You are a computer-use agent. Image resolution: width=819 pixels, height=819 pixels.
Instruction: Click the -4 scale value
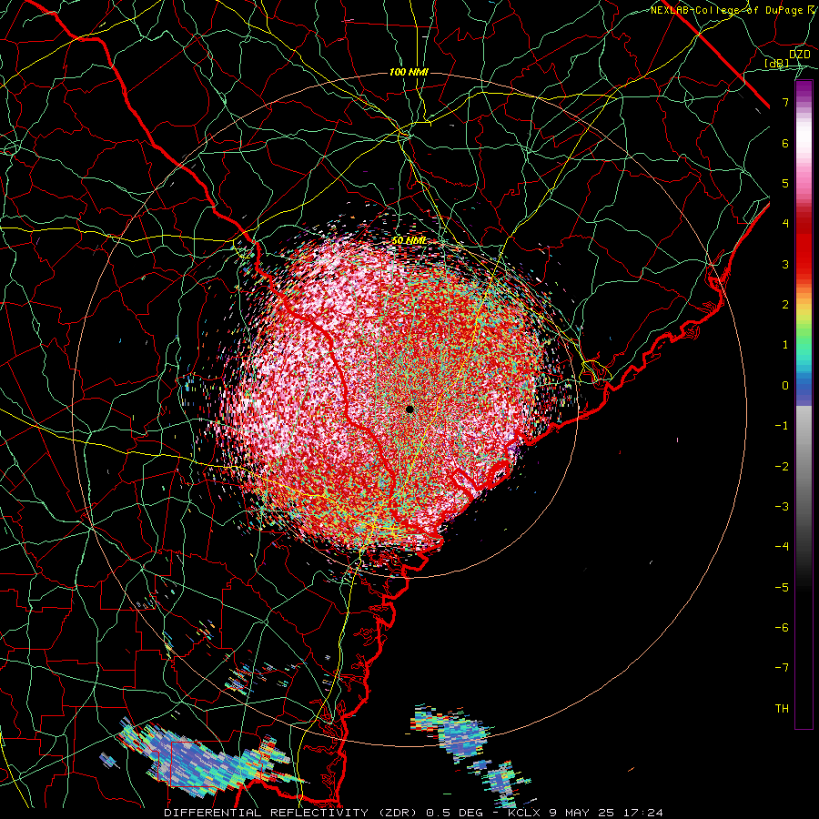click(782, 547)
